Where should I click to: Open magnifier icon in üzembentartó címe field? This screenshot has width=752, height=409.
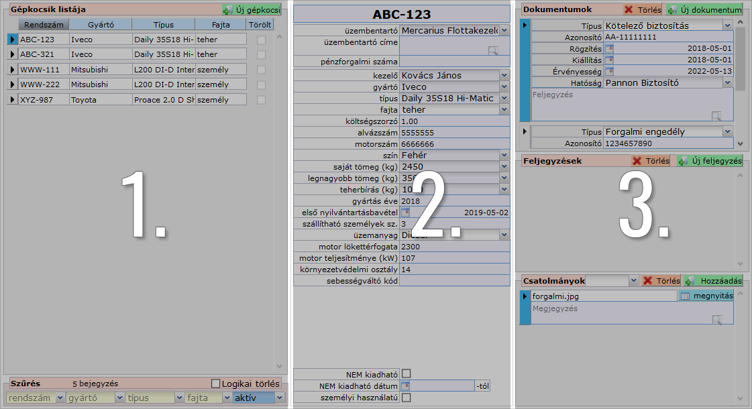pyautogui.click(x=493, y=50)
